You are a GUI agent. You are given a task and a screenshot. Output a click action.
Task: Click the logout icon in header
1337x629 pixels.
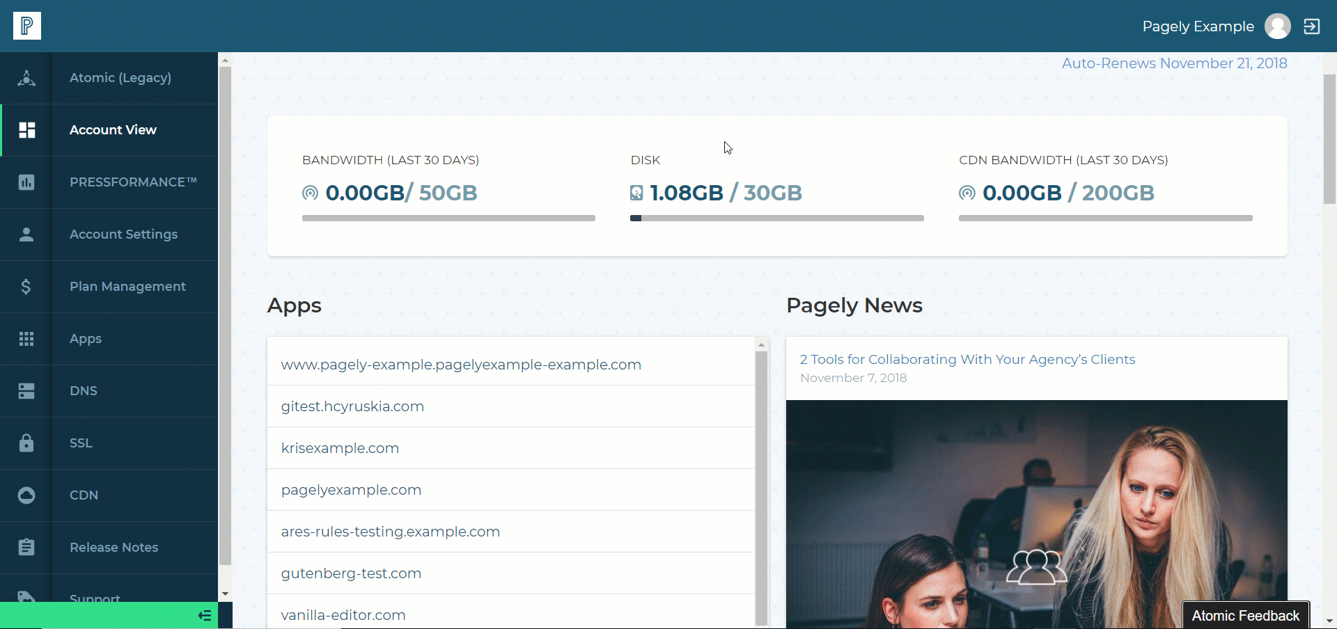click(x=1311, y=26)
